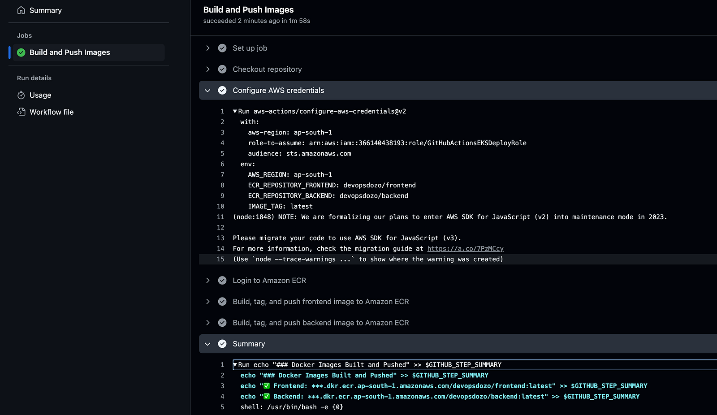Expand the frontend image build step
The height and width of the screenshot is (415, 717).
coord(208,302)
